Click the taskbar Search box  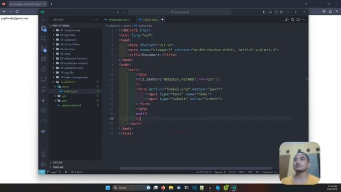(132, 188)
